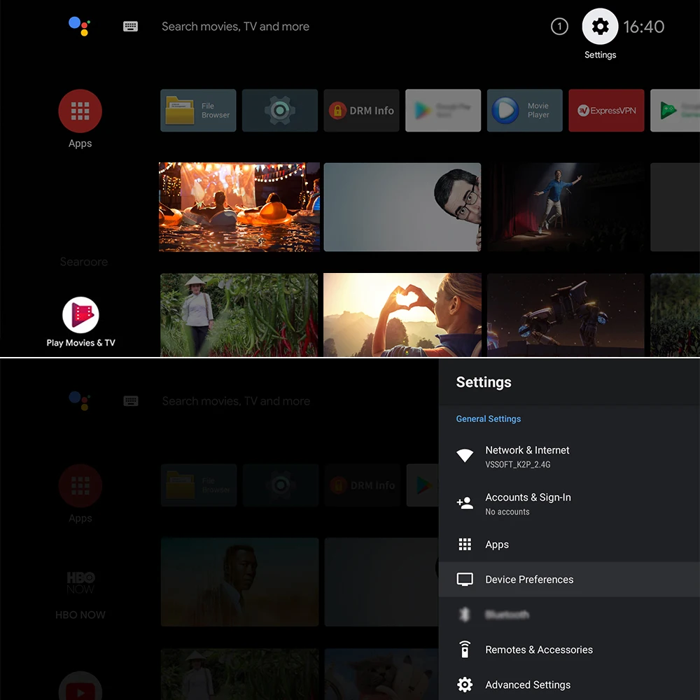700x700 pixels.
Task: Select the floating lanterns movie thumbnail
Action: pos(239,207)
